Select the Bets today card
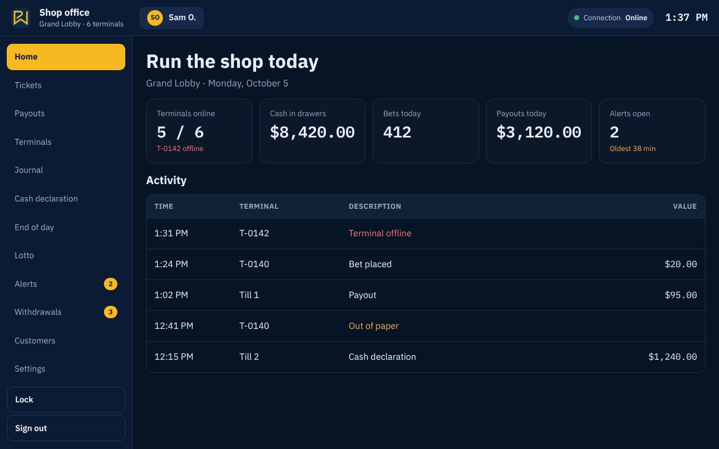 click(x=426, y=131)
